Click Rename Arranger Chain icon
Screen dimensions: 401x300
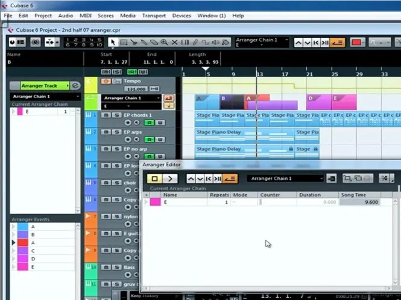pos(332,179)
